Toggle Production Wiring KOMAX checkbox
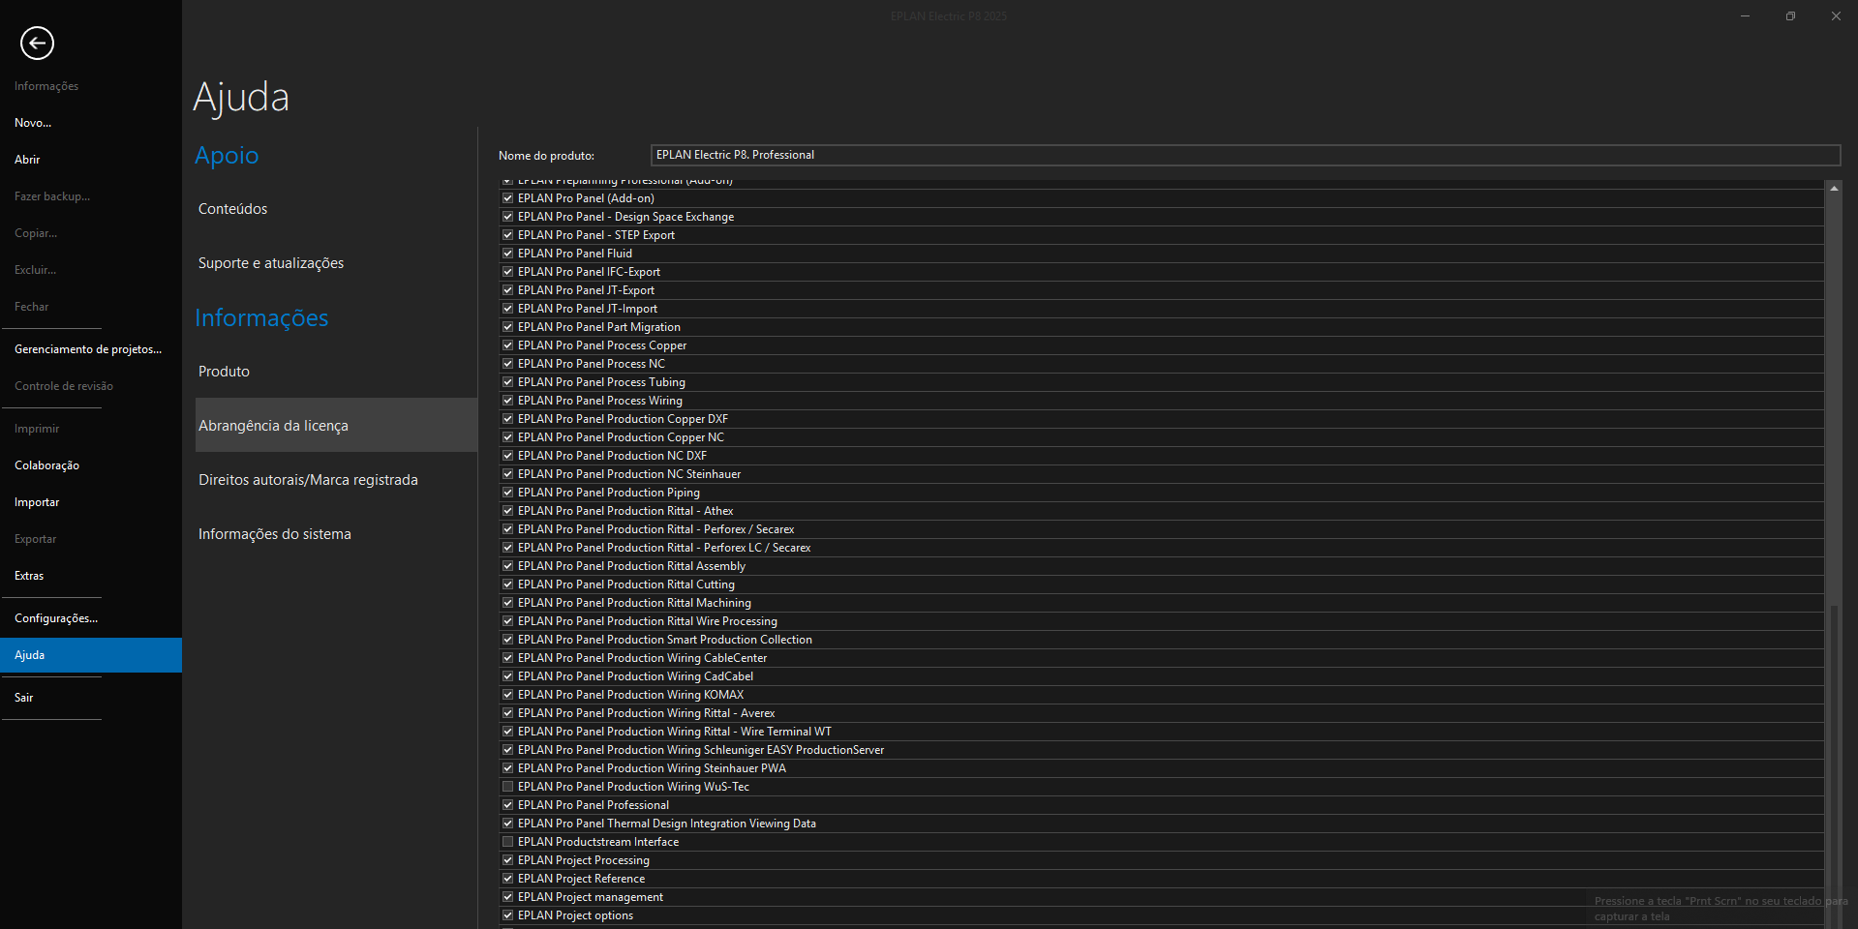 (507, 695)
